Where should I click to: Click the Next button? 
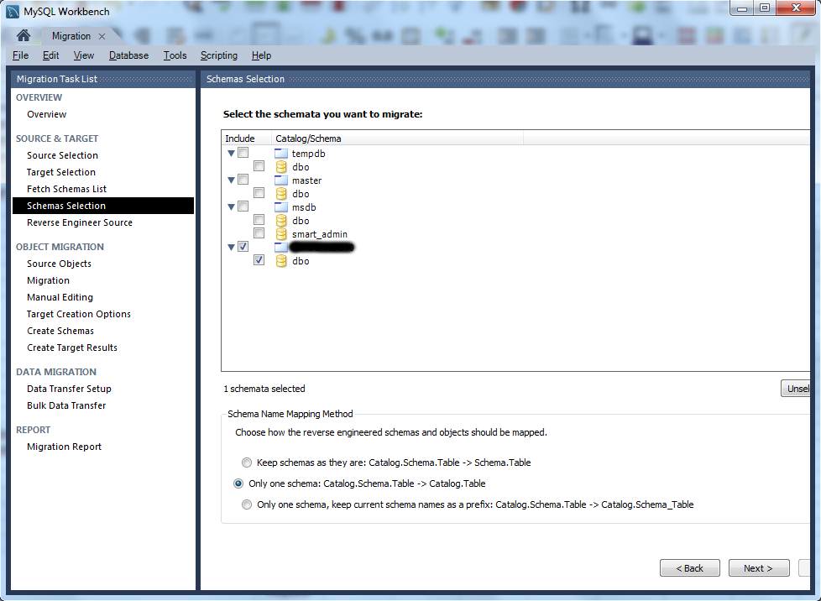point(759,568)
